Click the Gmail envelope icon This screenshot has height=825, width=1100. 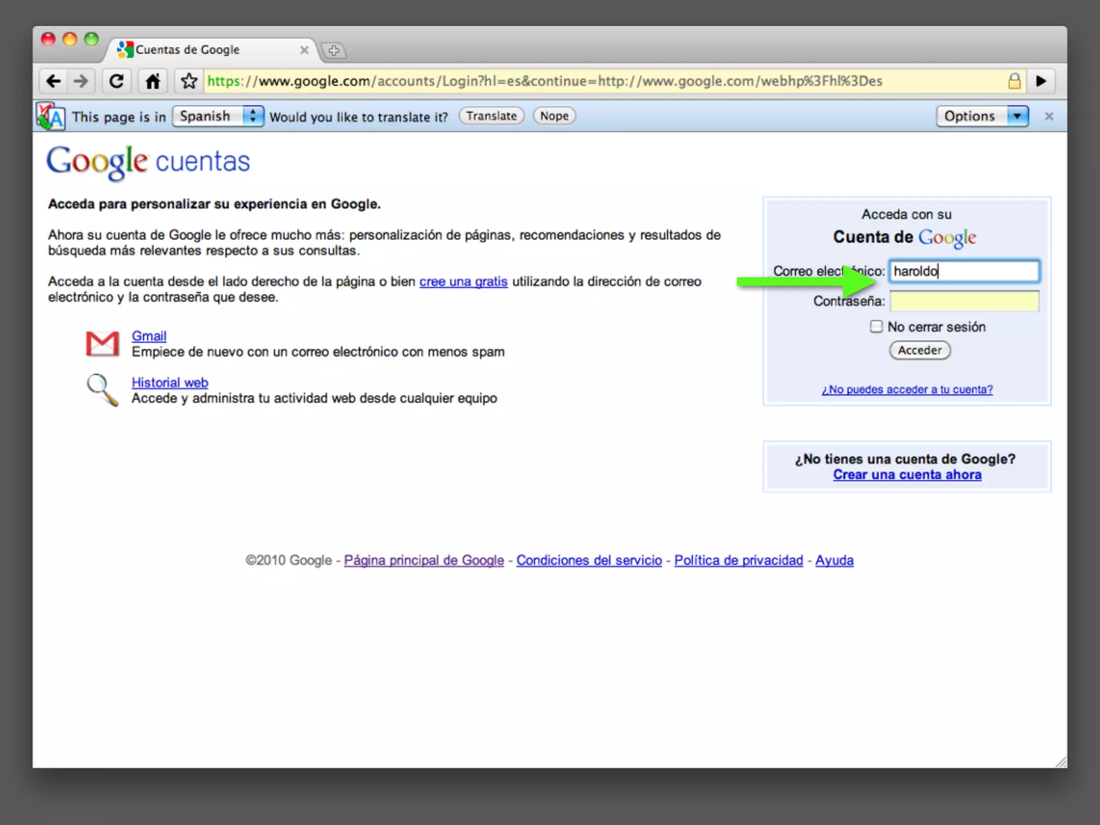[x=102, y=344]
